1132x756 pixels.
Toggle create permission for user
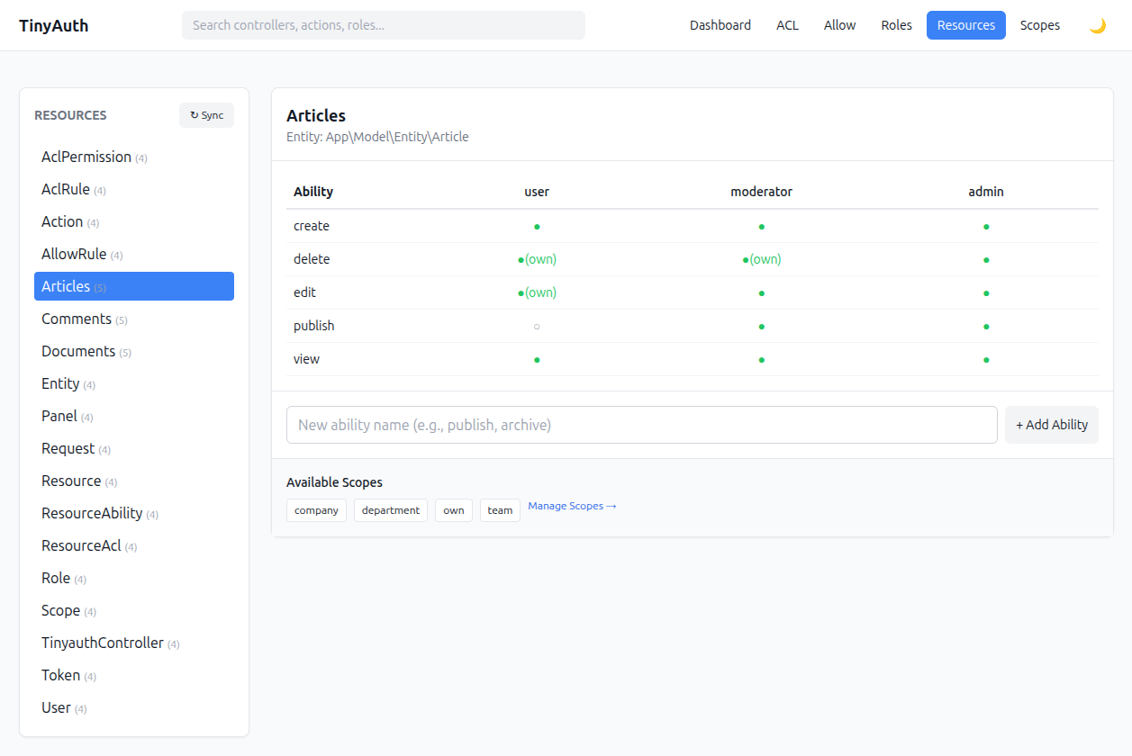tap(537, 227)
